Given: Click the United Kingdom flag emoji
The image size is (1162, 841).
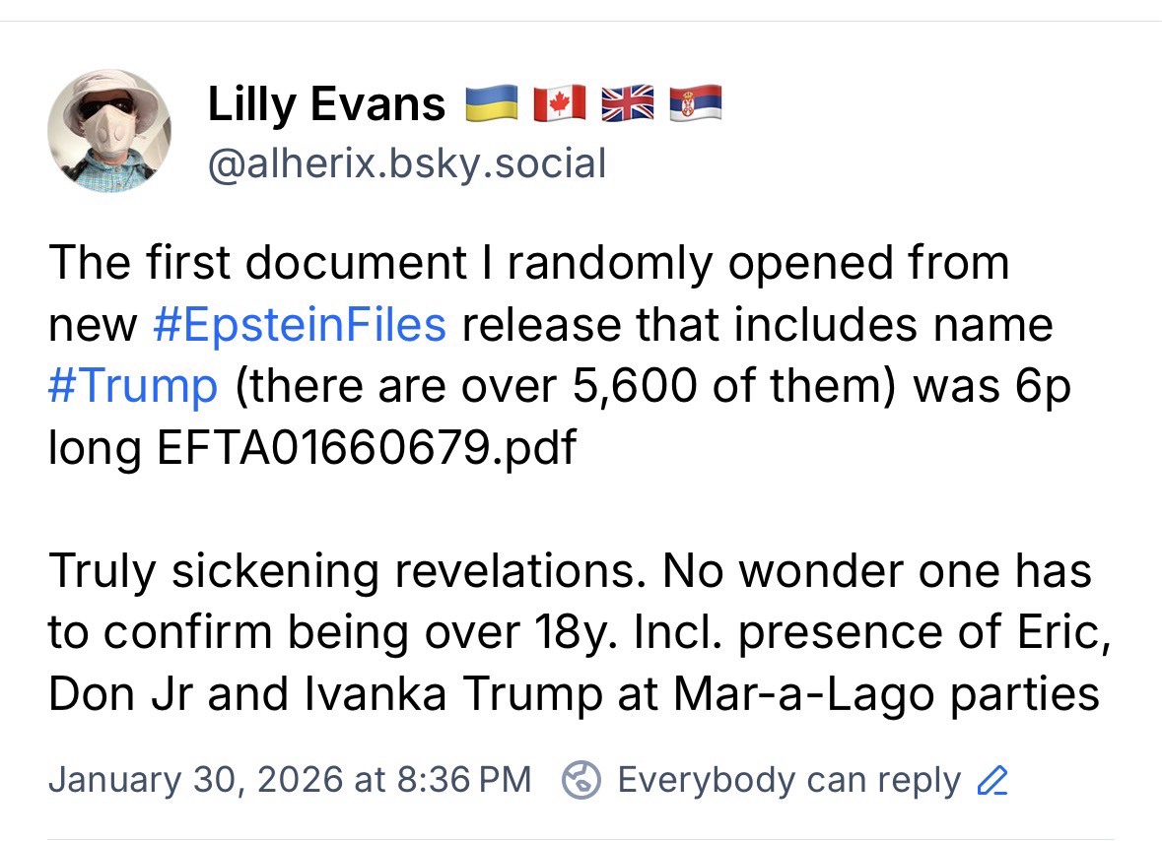Looking at the screenshot, I should pos(628,103).
